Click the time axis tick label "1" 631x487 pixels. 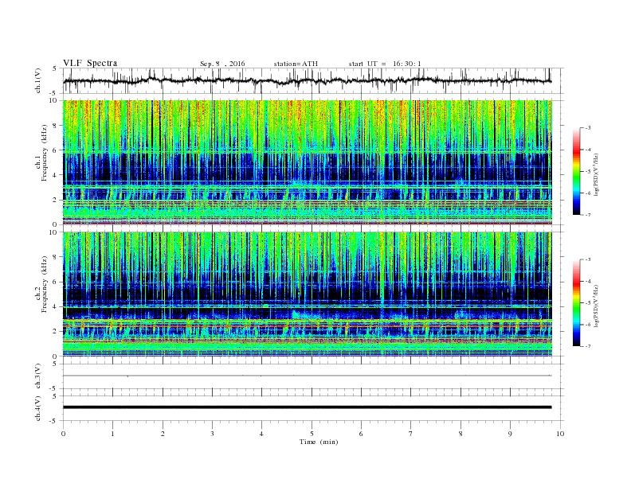click(112, 434)
